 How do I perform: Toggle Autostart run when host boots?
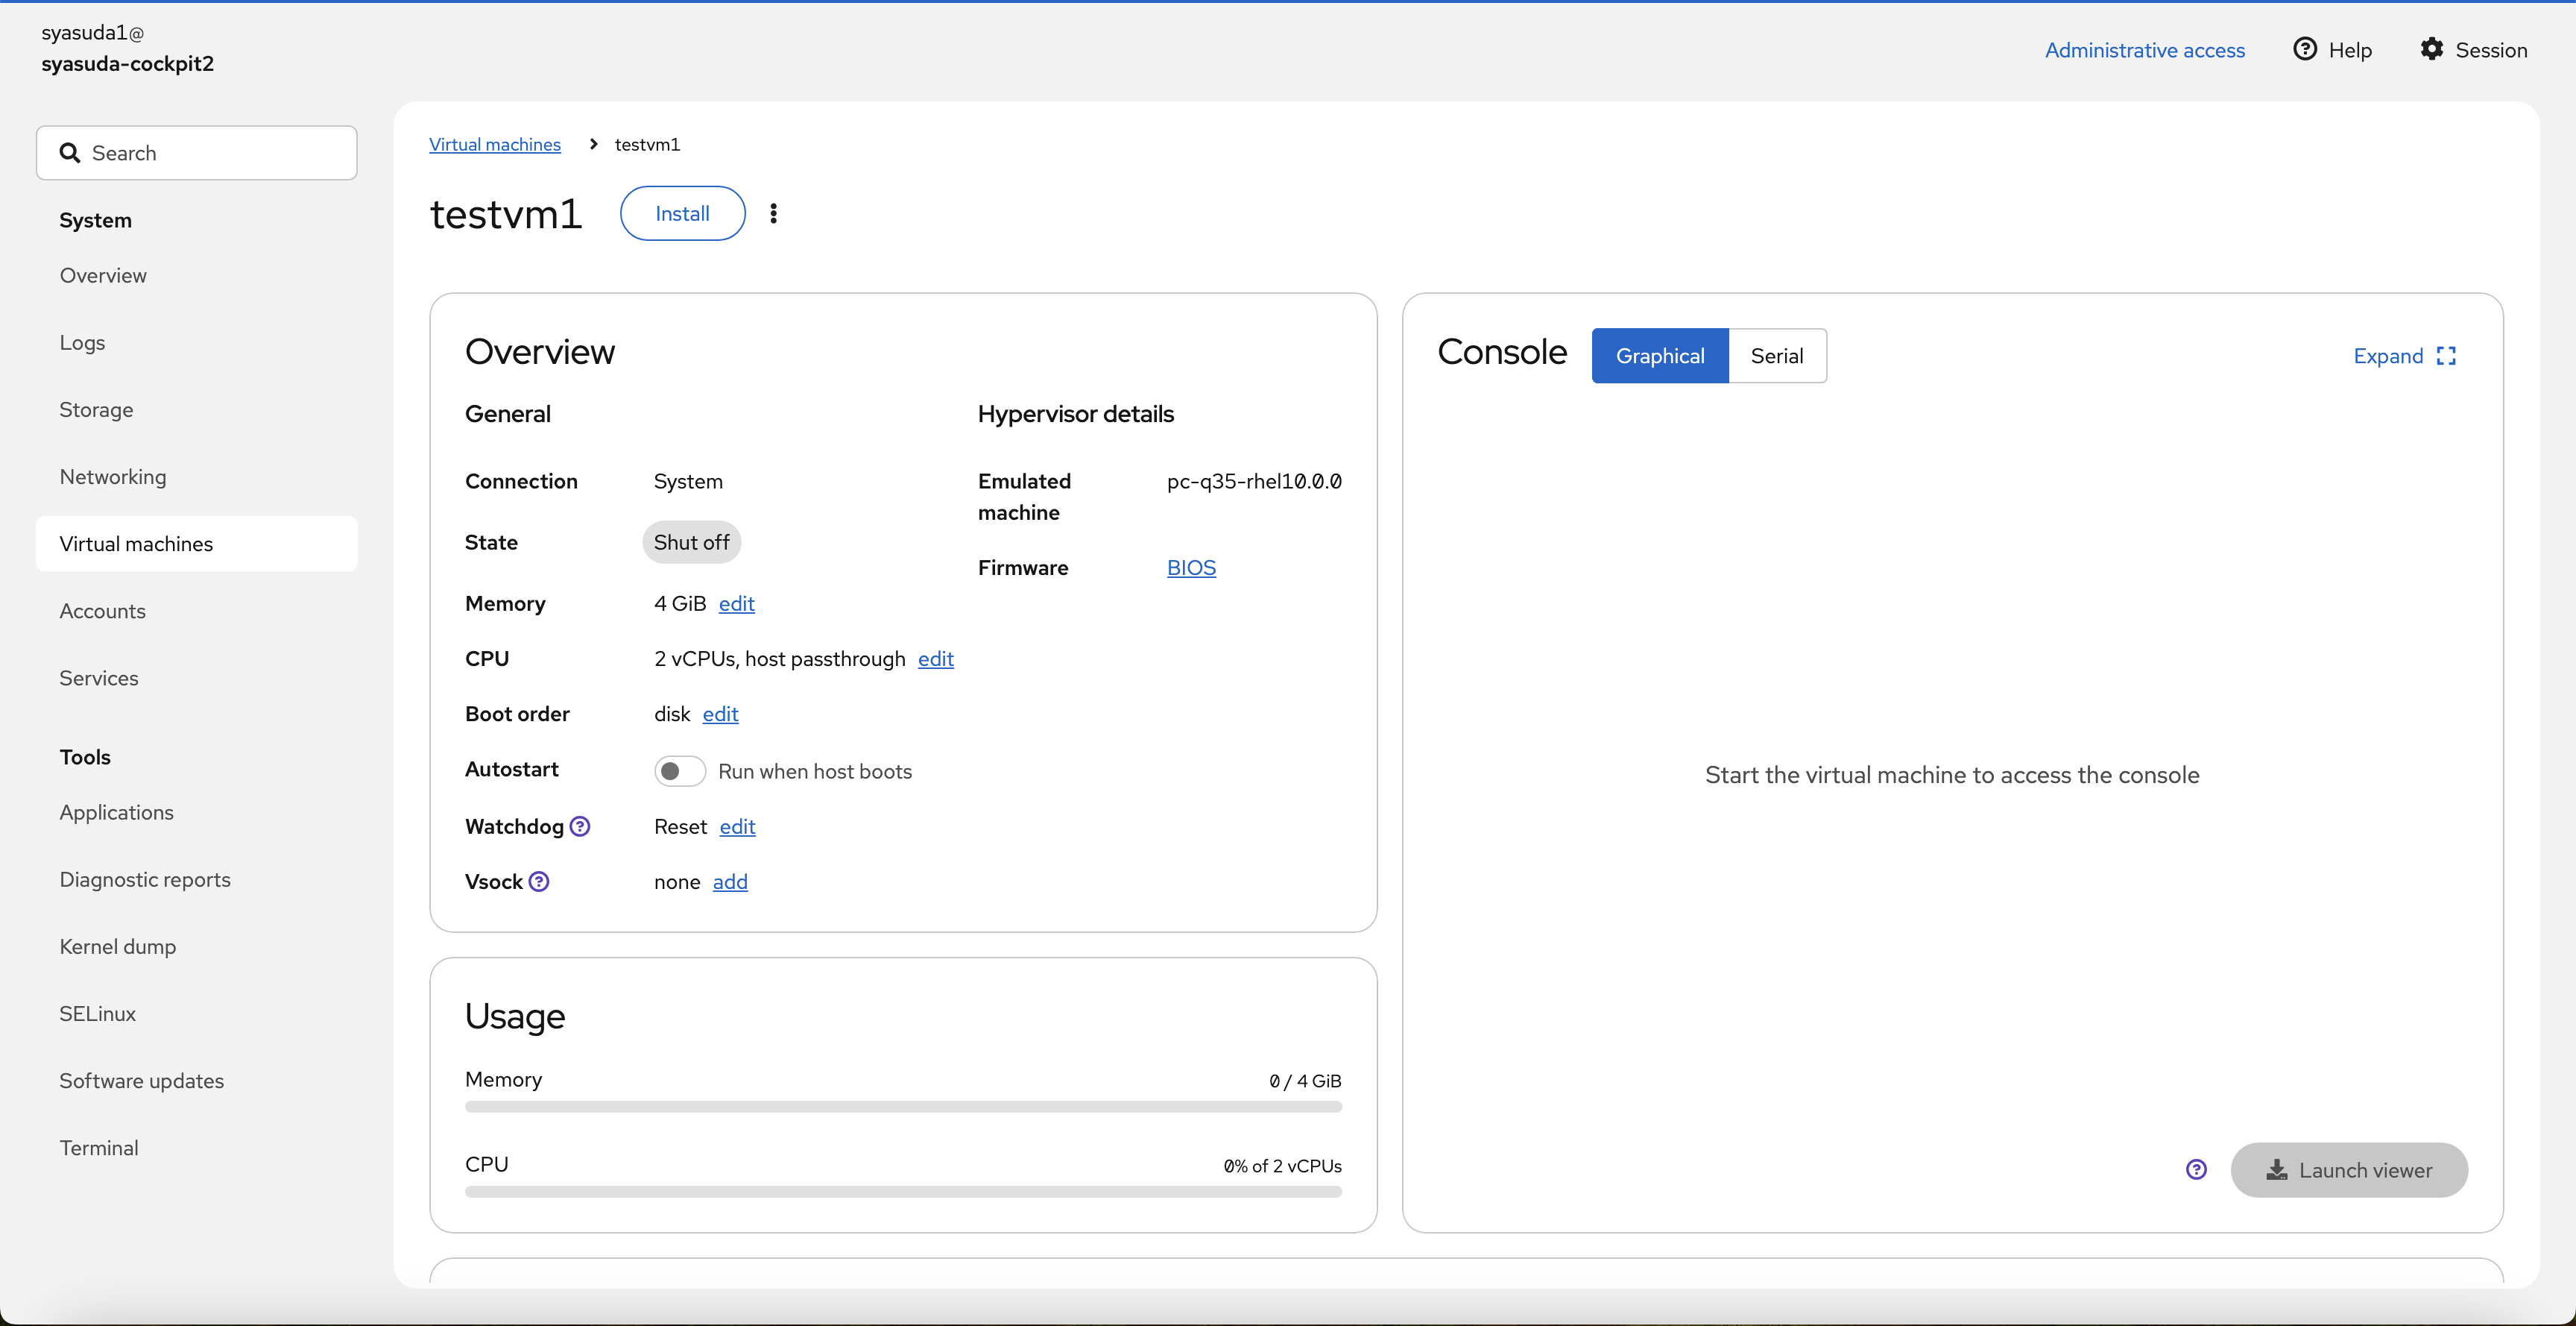pos(680,770)
